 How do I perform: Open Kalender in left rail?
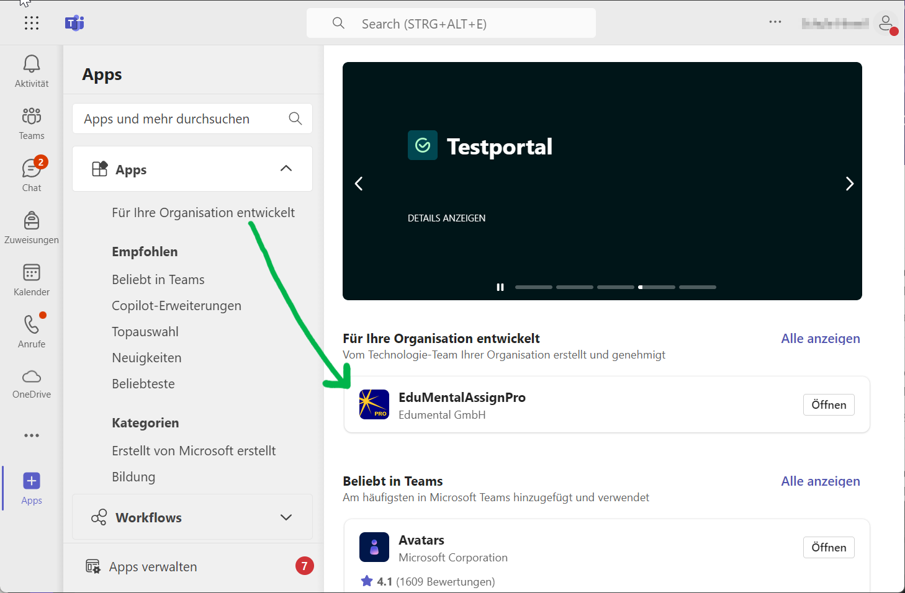pyautogui.click(x=32, y=279)
